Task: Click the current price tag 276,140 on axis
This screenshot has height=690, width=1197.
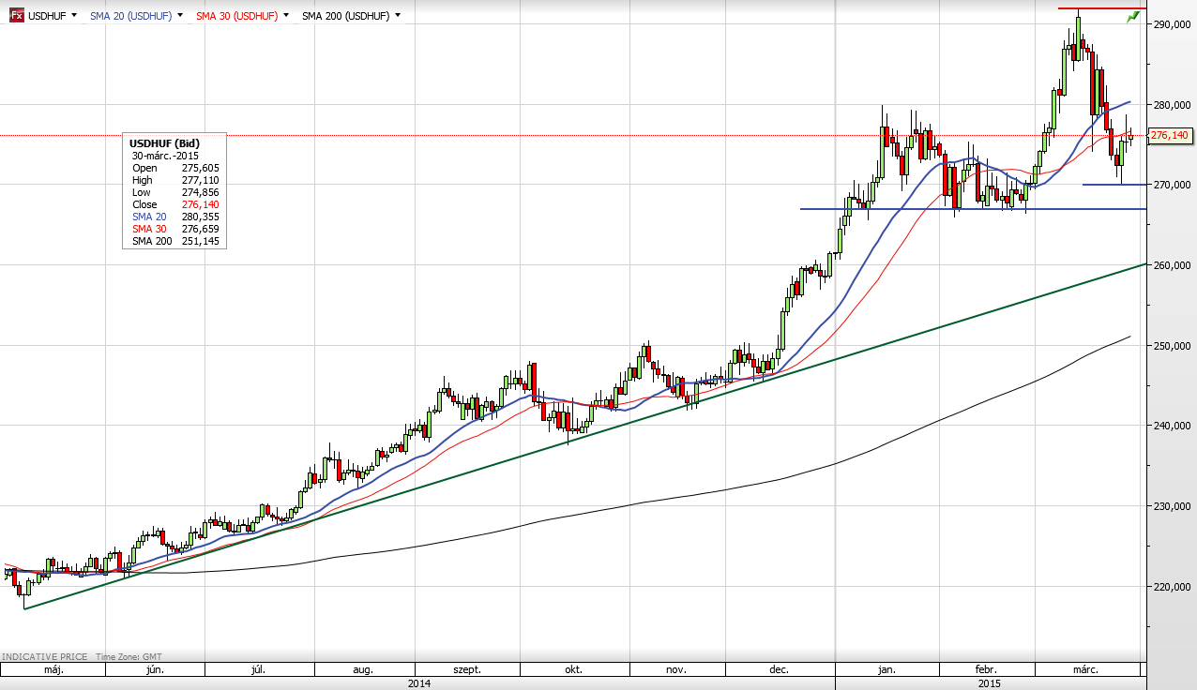Action: 1170,135
